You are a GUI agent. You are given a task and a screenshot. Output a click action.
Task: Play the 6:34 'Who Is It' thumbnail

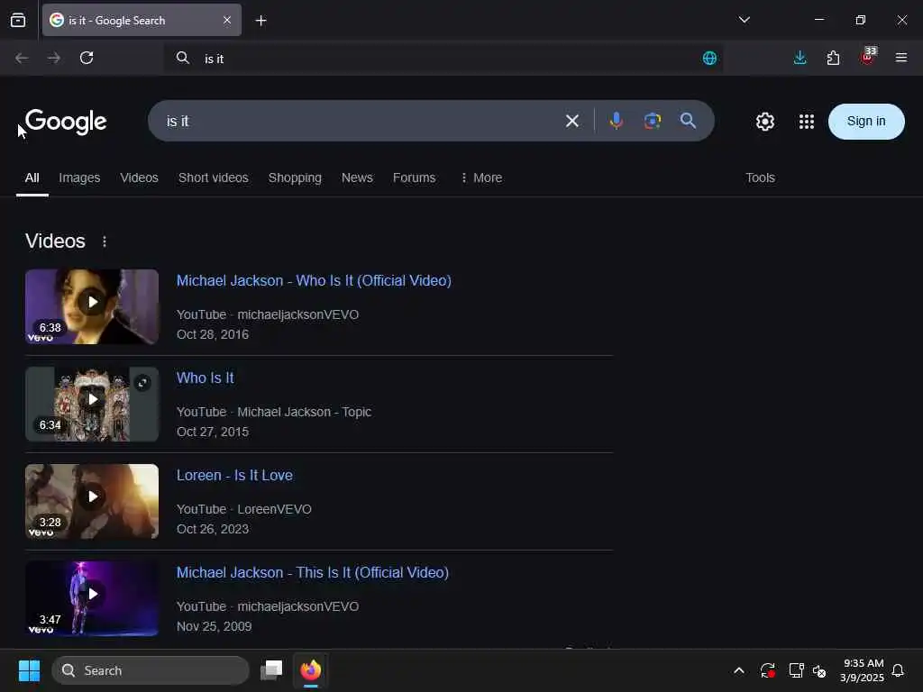click(x=92, y=405)
